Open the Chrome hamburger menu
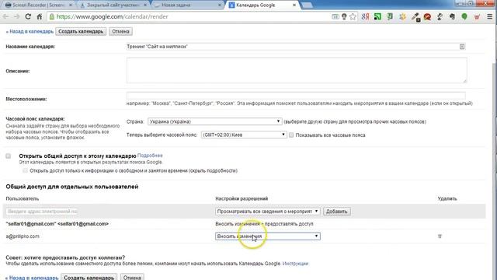497x280 pixels. pyautogui.click(x=490, y=16)
